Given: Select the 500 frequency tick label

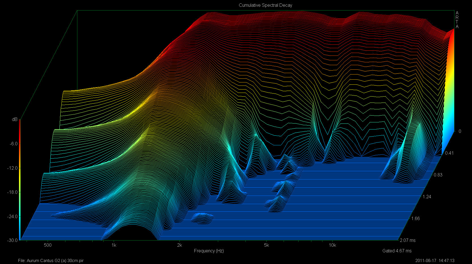Looking at the screenshot, I should click(x=48, y=245).
